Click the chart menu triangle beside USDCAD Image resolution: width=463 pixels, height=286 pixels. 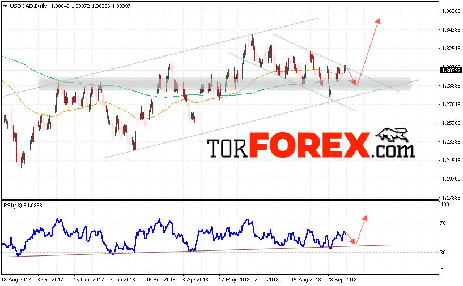coord(5,6)
